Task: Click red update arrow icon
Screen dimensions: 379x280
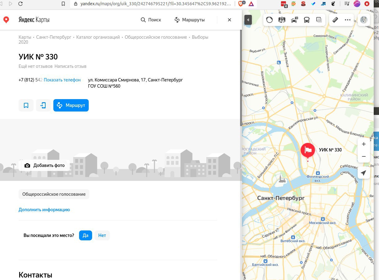Action: 367,4
